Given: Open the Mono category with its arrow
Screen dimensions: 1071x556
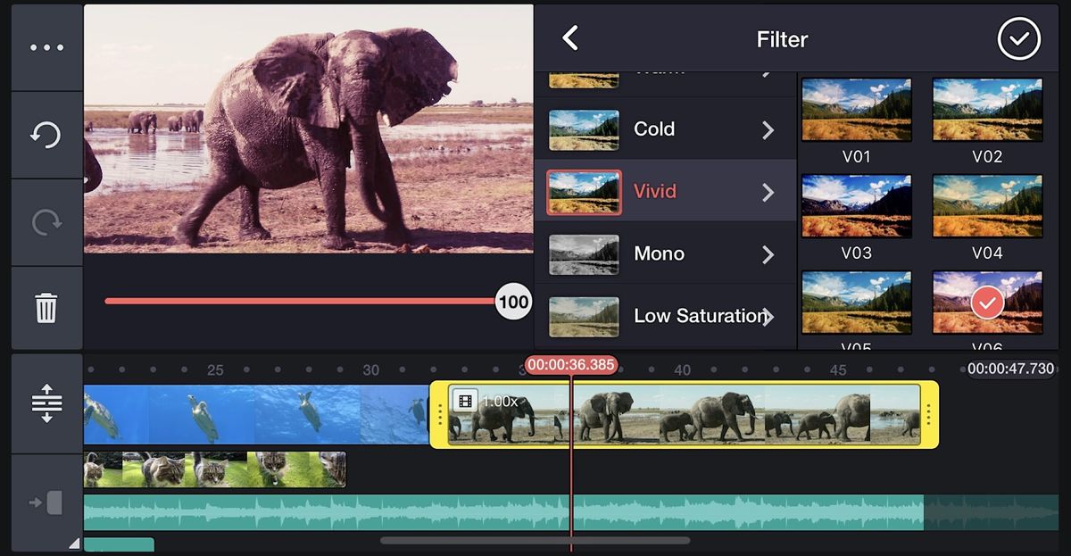Looking at the screenshot, I should [x=768, y=253].
